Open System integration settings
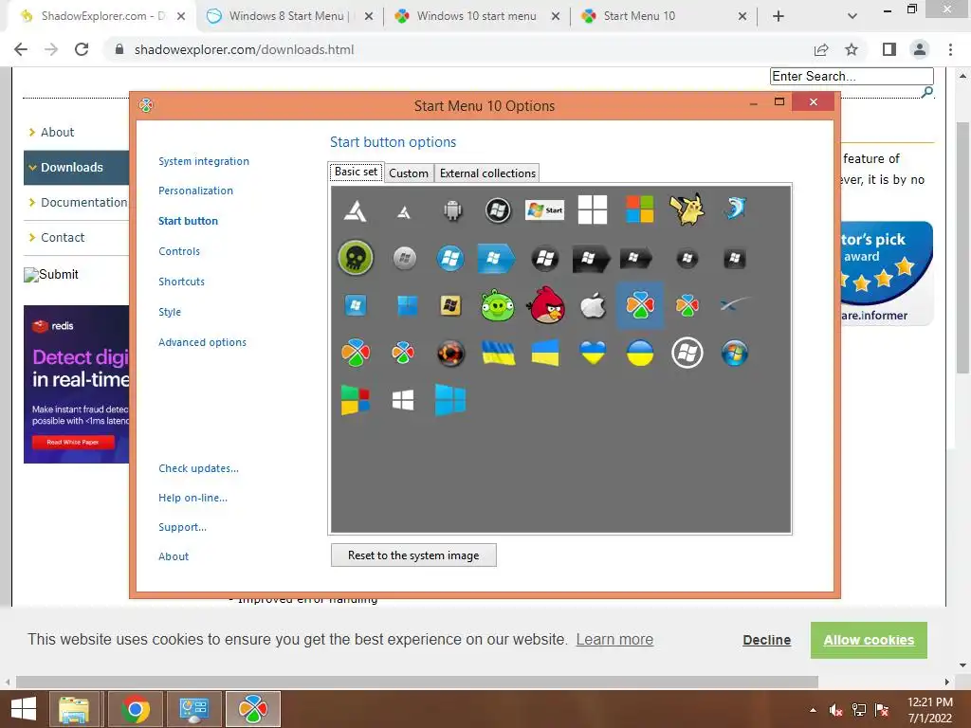Screen dimensions: 971x728 204,161
